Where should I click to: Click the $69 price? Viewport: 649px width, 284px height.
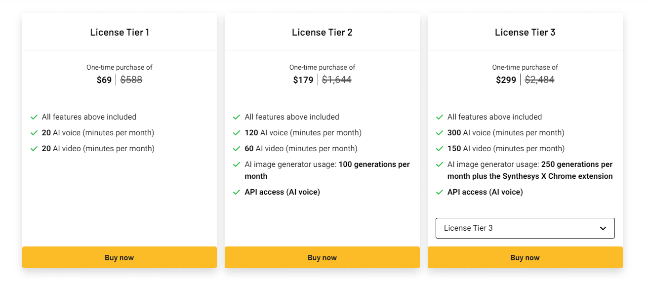(104, 80)
